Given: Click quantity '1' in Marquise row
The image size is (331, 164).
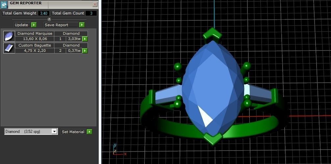Looking at the screenshot, I should click(60, 39).
